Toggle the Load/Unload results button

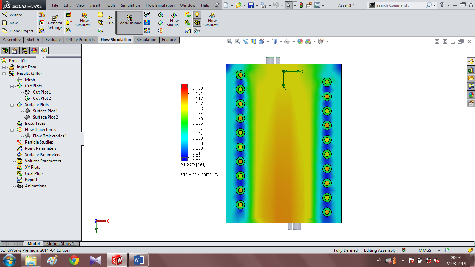pyautogui.click(x=130, y=23)
